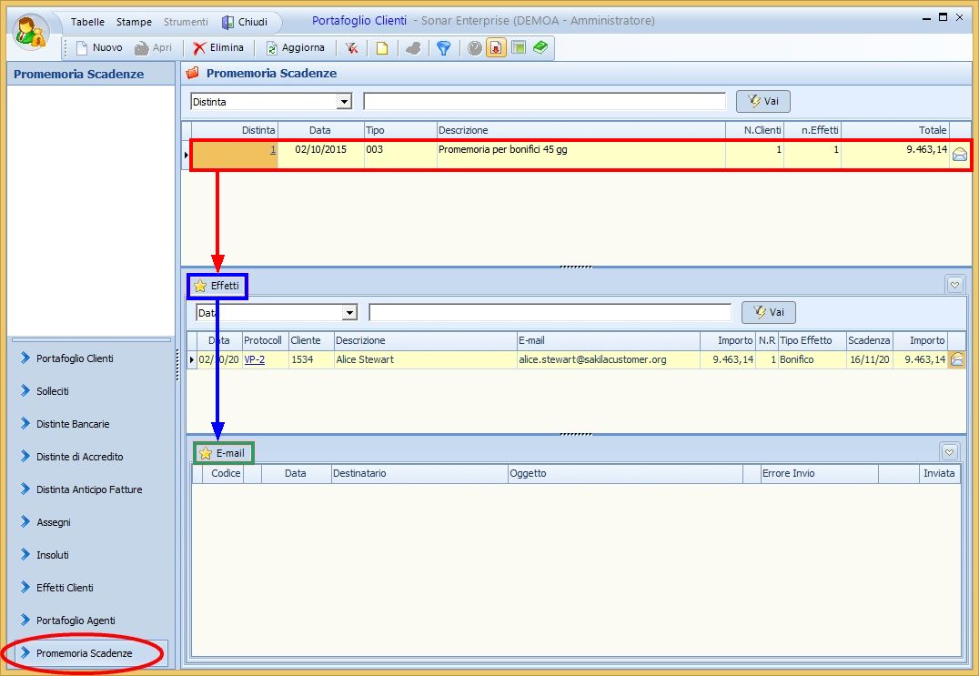Click the Vai button in top search bar
979x676 pixels.
click(762, 102)
